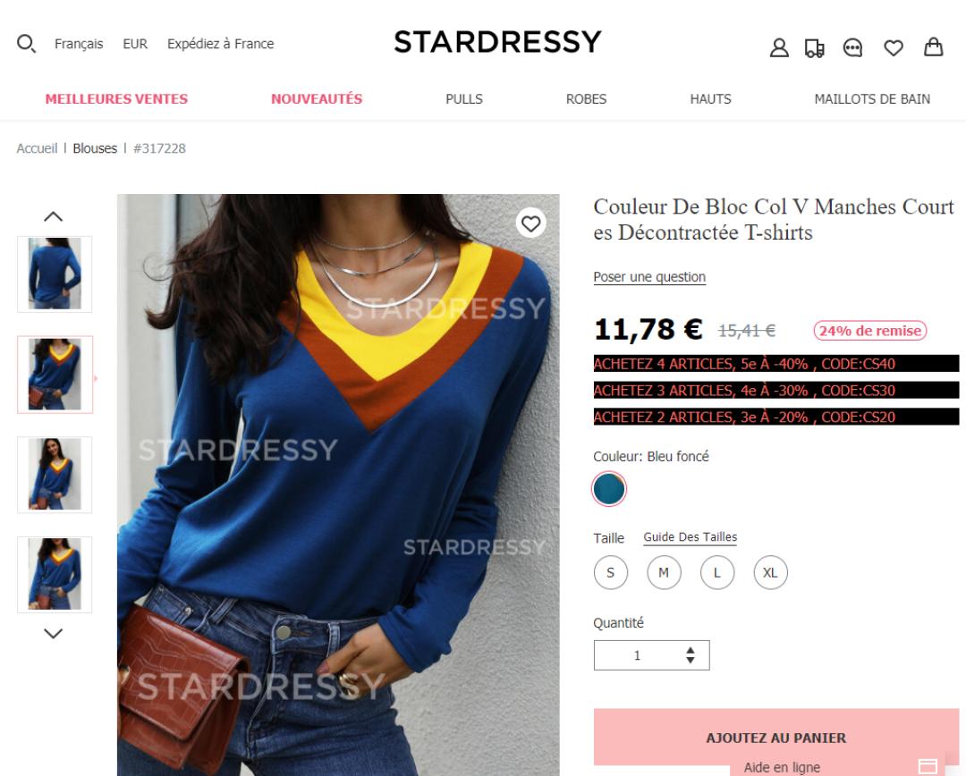This screenshot has height=776, width=966.
Task: Show previous thumbnails with up chevron
Action: [54, 216]
